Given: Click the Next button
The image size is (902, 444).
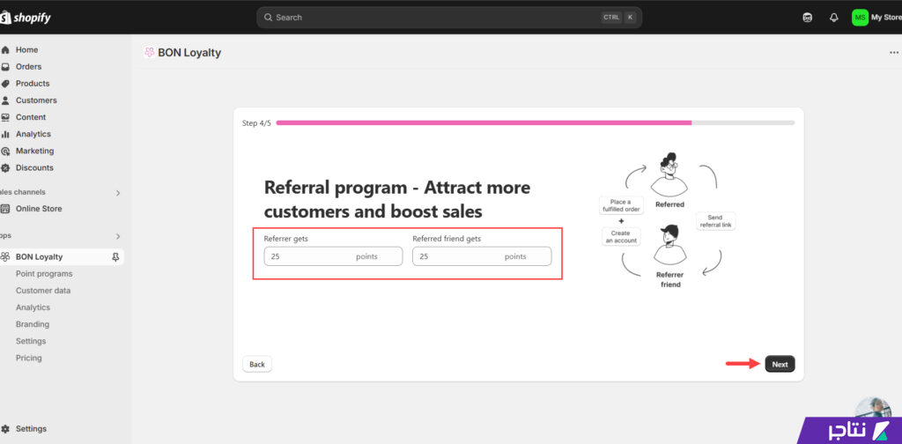Looking at the screenshot, I should coord(780,364).
